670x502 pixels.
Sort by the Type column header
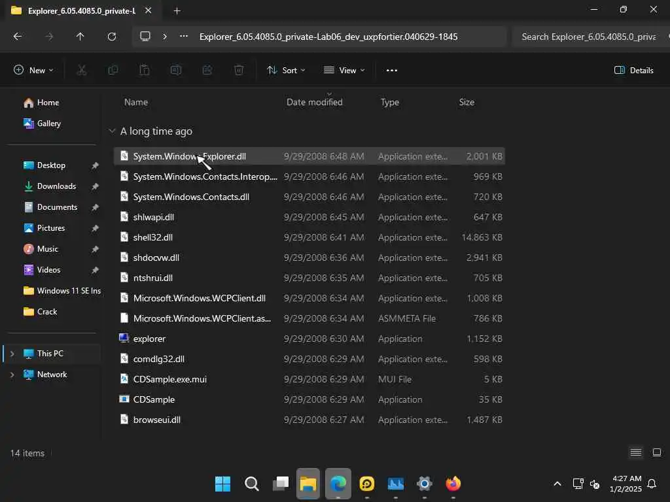point(390,103)
